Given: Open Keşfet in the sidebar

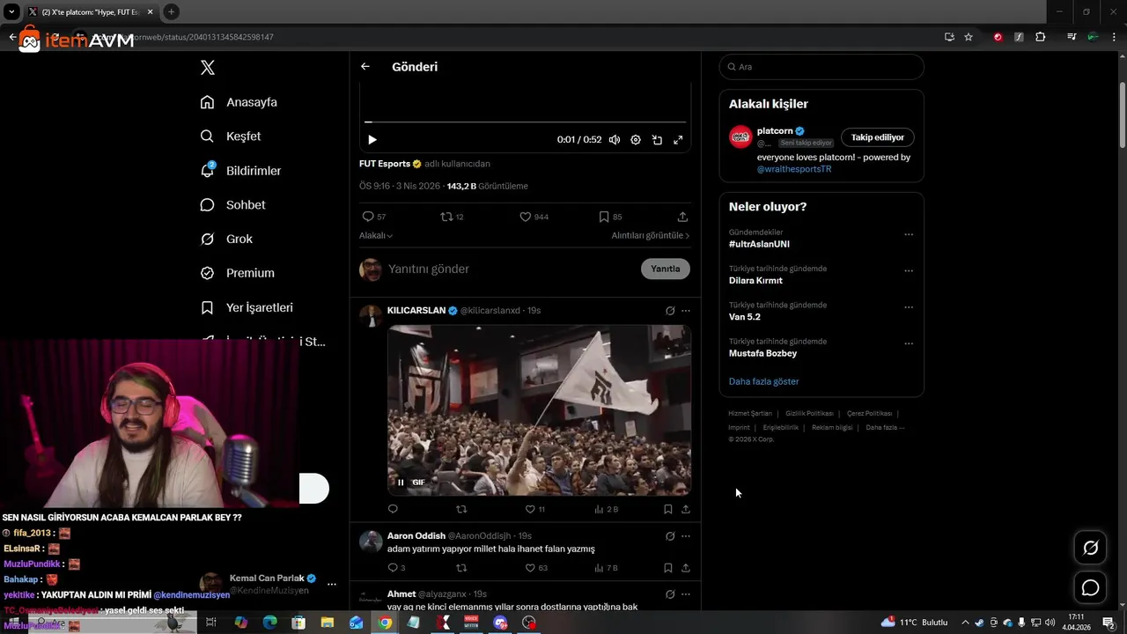Looking at the screenshot, I should (x=231, y=136).
